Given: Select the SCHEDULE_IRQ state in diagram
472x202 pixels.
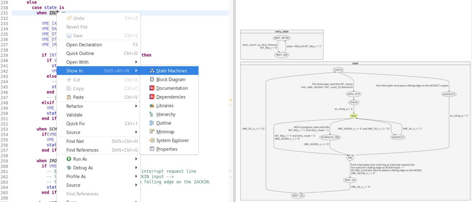Looking at the screenshot, I should click(330, 137).
